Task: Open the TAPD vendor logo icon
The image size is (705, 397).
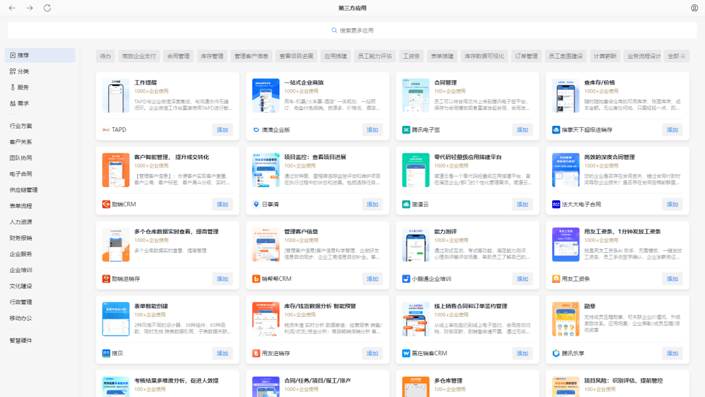Action: [x=106, y=130]
